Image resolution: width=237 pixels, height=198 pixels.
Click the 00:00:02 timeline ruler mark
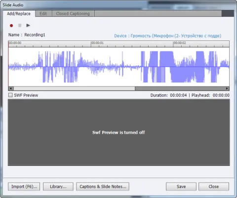pos(180,43)
